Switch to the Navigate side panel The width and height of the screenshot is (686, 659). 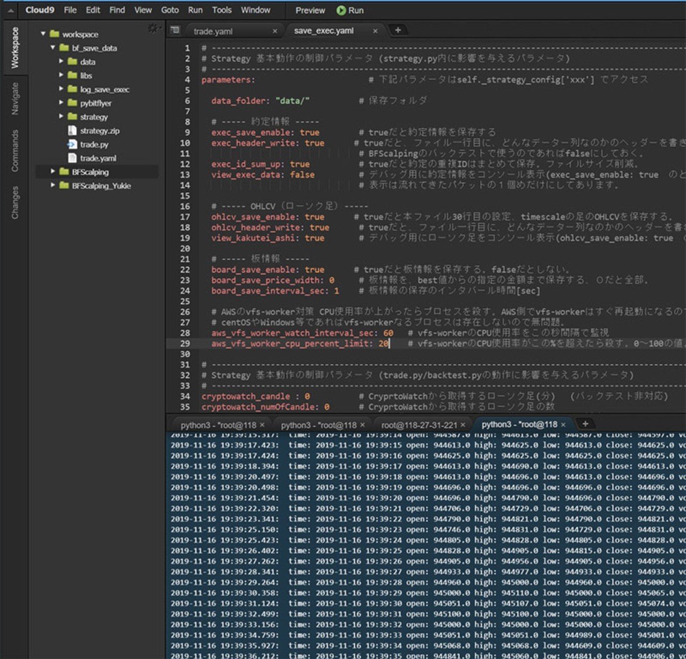click(14, 99)
